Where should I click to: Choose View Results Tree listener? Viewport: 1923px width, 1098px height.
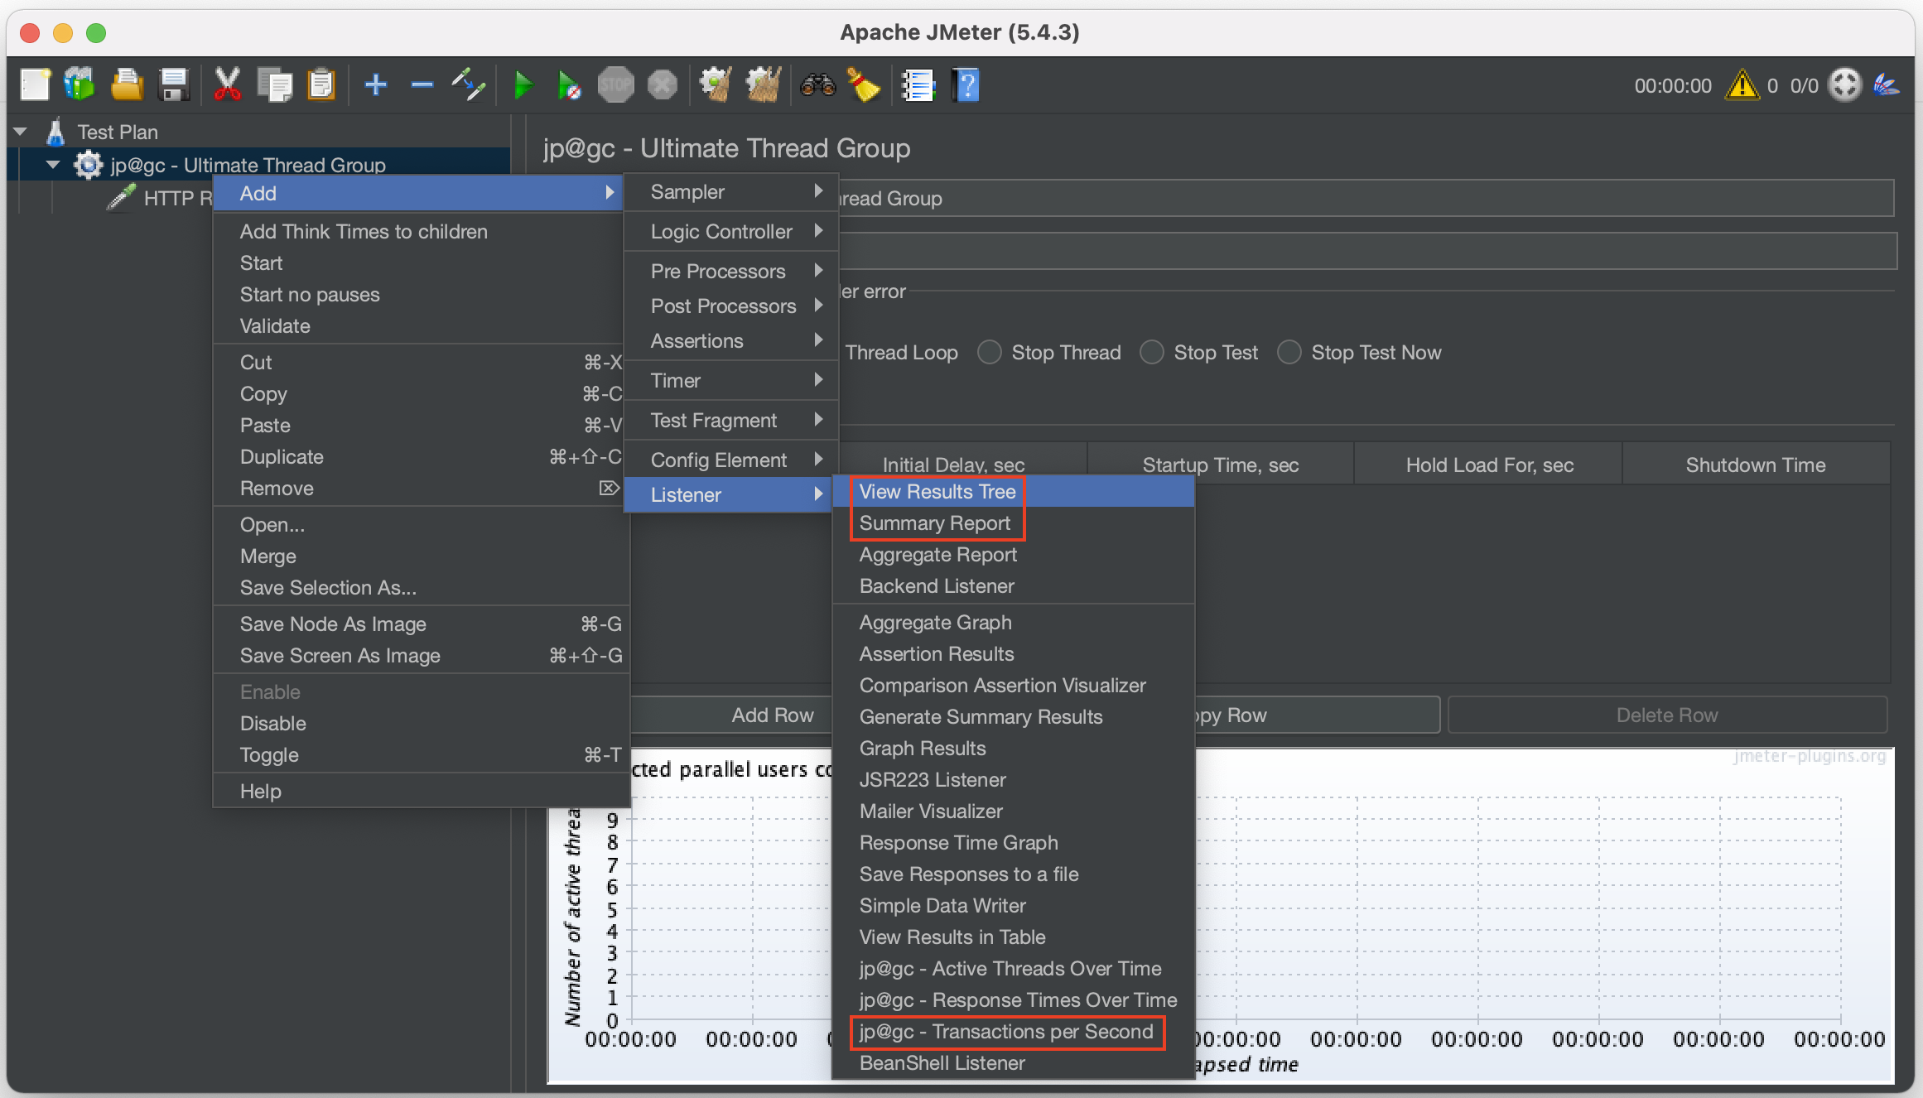pos(1014,492)
